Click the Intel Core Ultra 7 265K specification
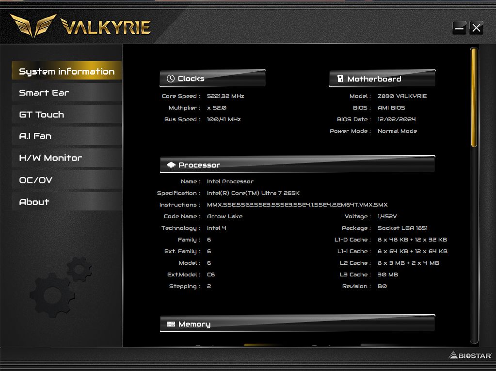Image resolution: width=496 pixels, height=371 pixels. (x=253, y=193)
